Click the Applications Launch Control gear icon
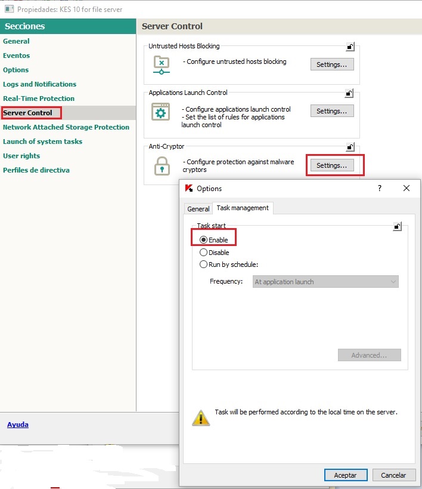The width and height of the screenshot is (422, 489). 161,112
